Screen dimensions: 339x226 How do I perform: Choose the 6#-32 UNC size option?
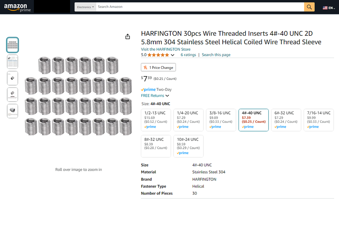click(286, 120)
